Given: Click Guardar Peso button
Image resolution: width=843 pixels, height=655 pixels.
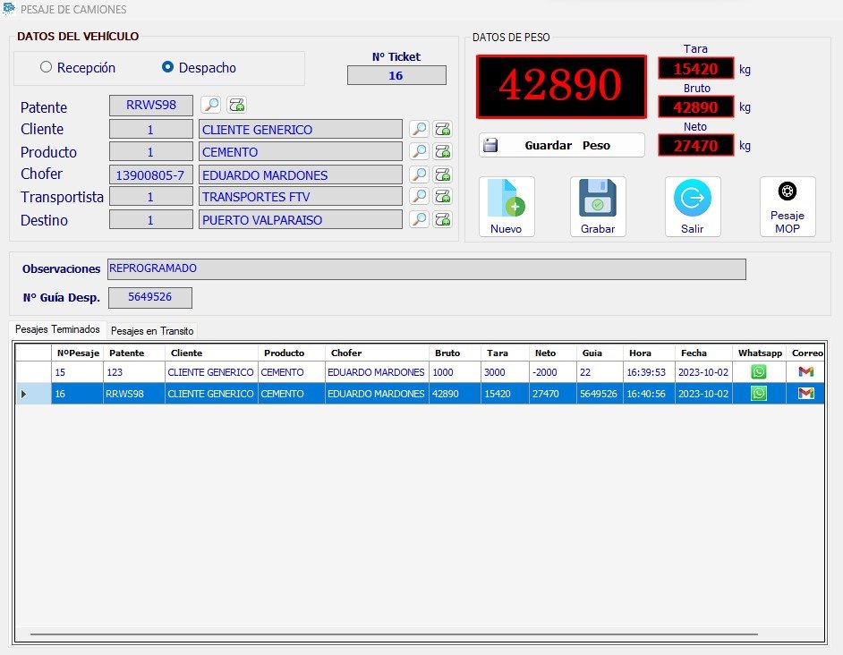Looking at the screenshot, I should 561,145.
